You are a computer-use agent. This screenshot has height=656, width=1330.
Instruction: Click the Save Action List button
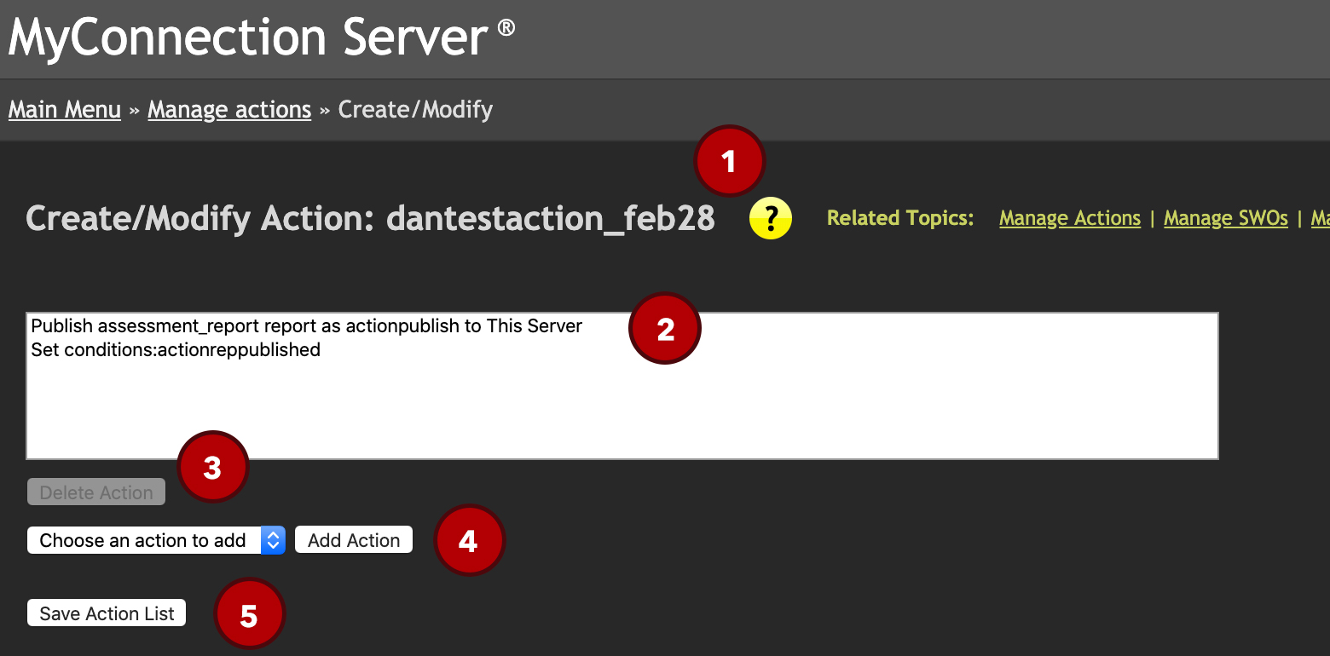107,613
